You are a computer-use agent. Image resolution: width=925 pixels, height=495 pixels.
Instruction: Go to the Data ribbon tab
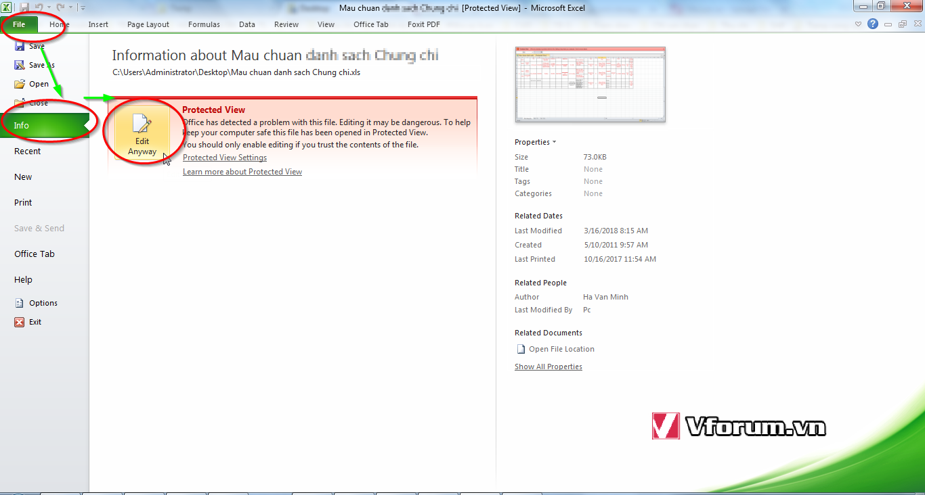click(247, 24)
